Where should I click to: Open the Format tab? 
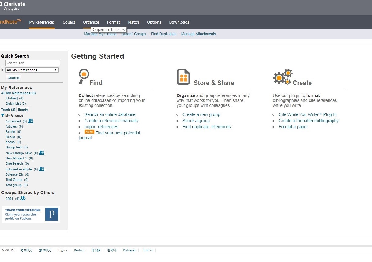pos(114,22)
